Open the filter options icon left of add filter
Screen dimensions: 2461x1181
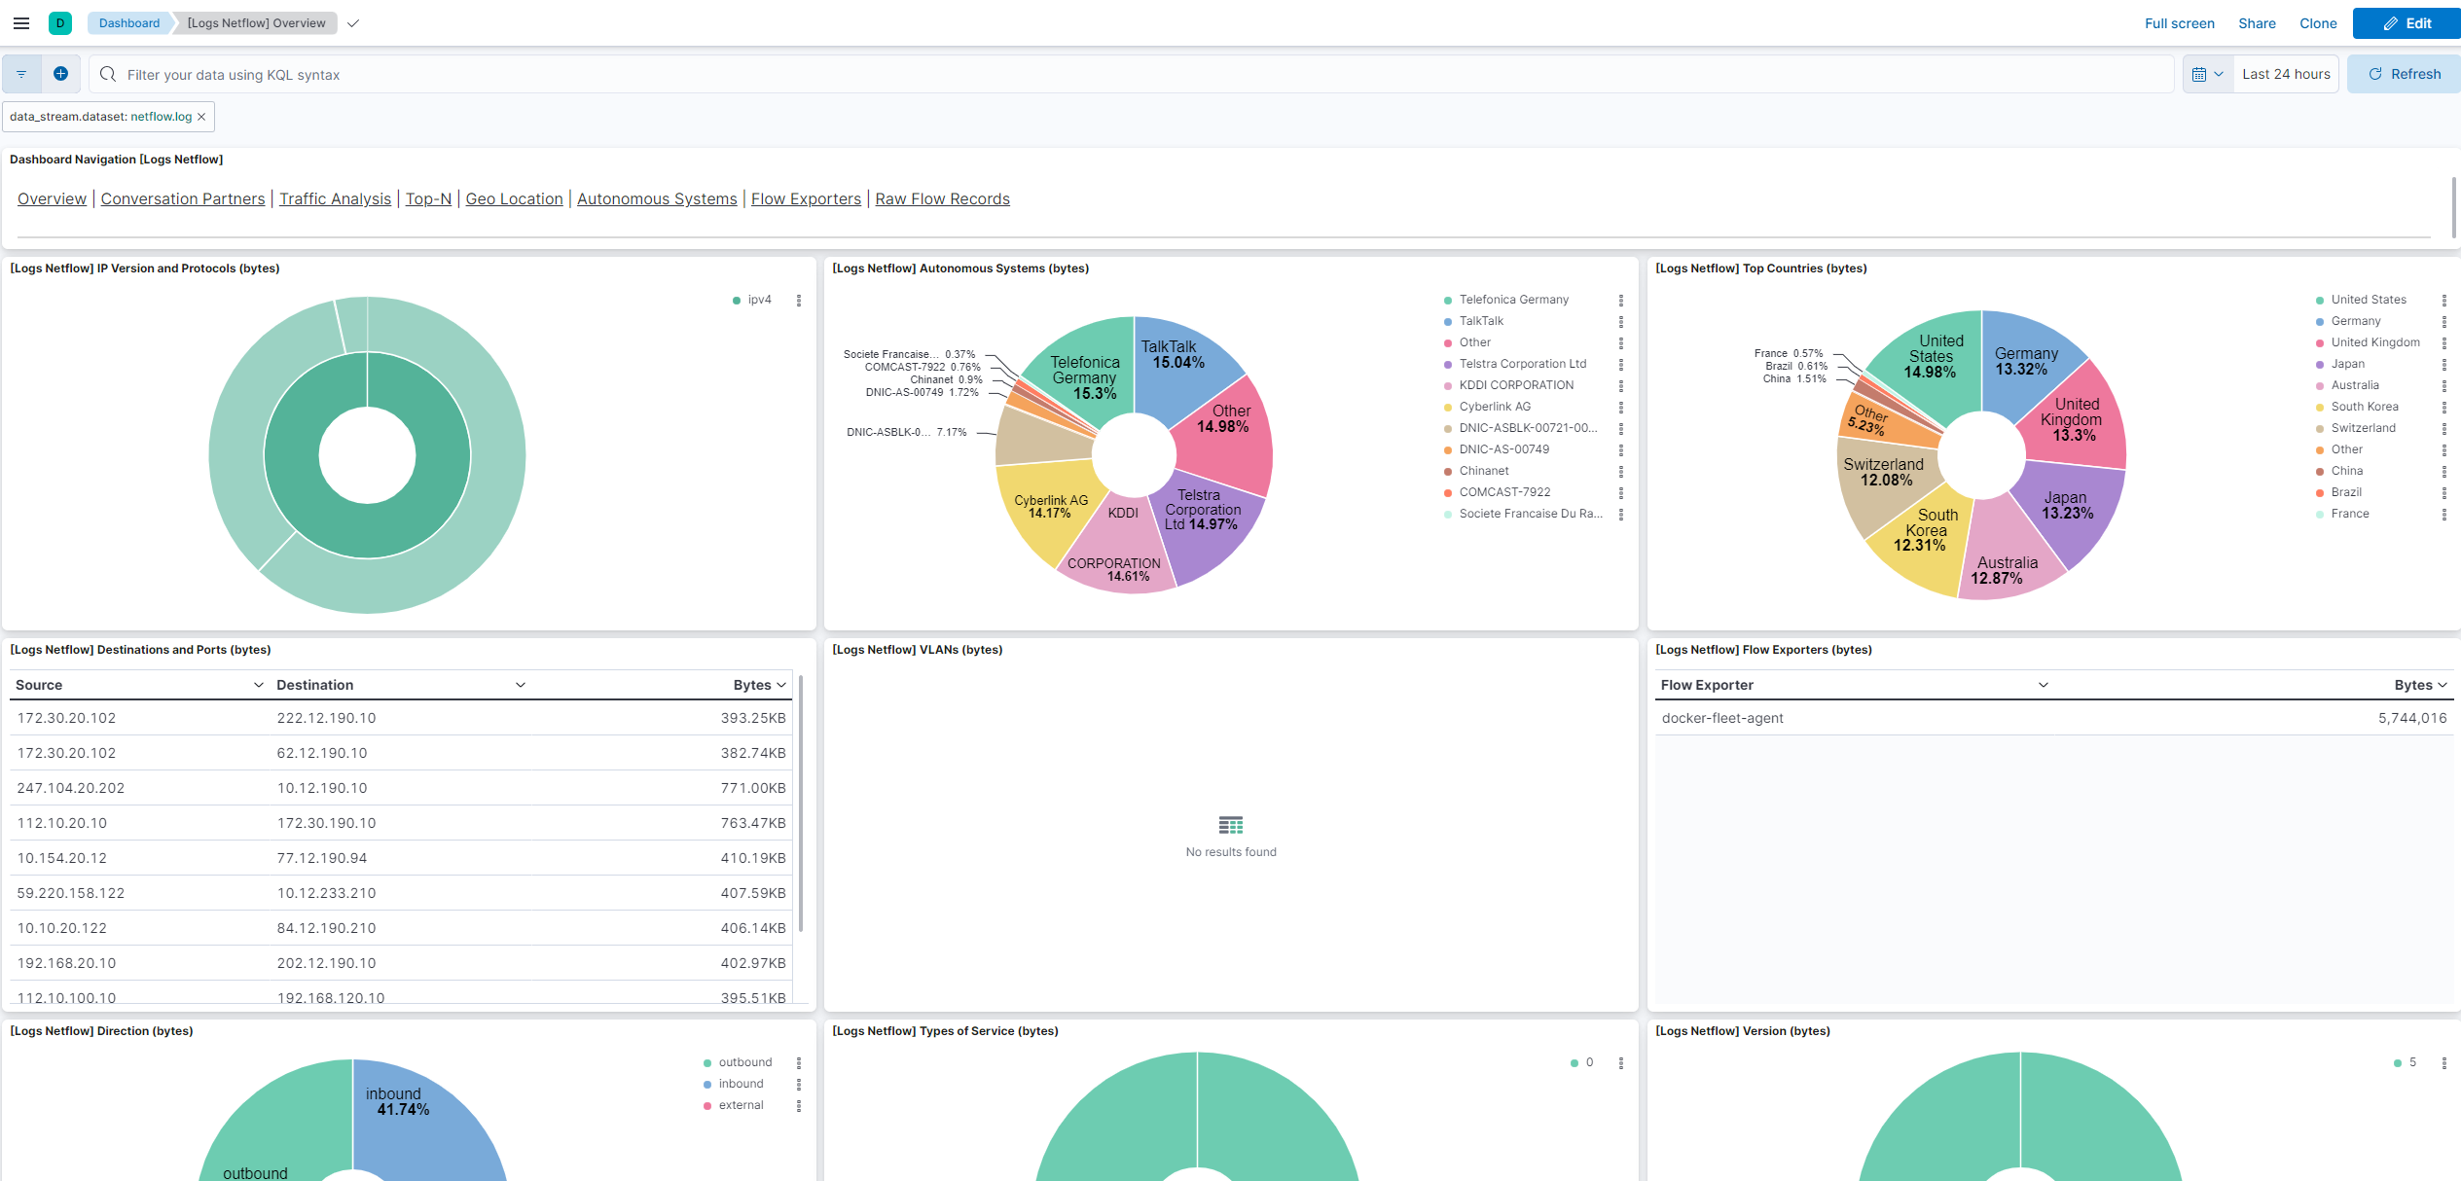[x=20, y=73]
